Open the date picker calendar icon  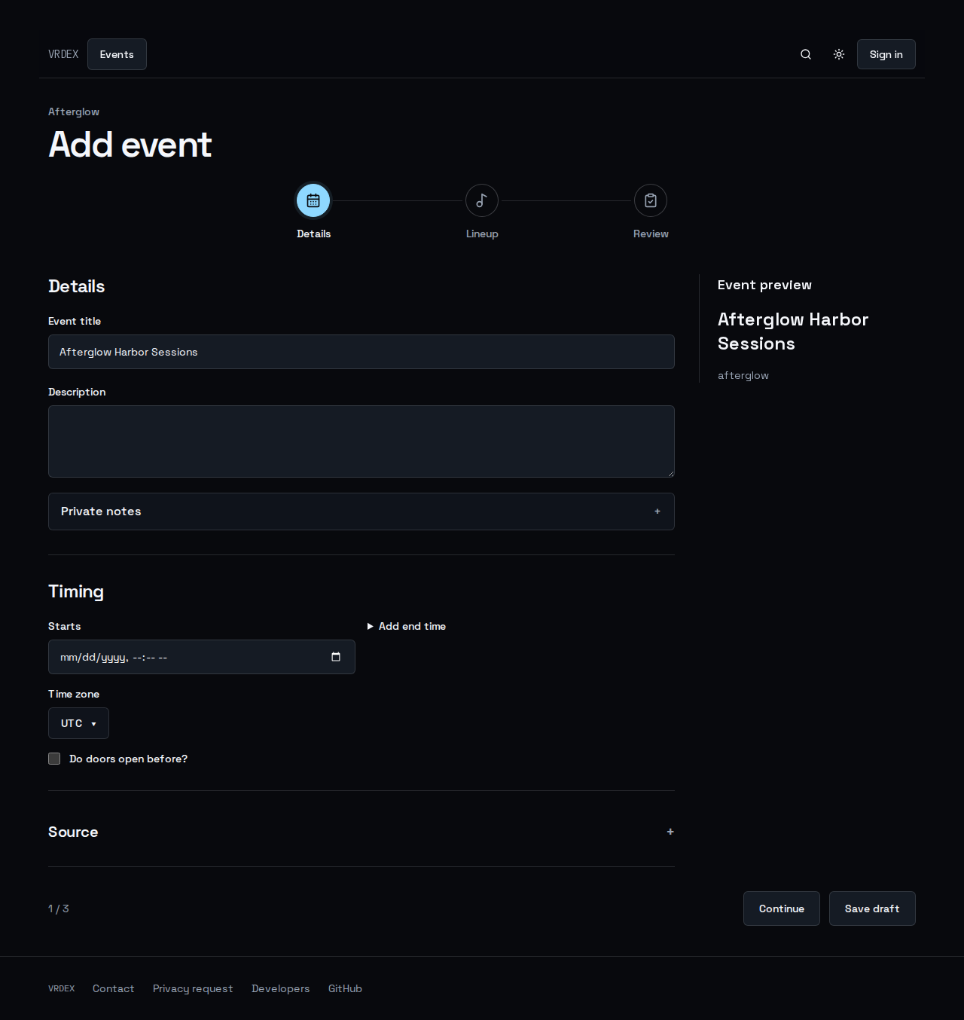pyautogui.click(x=336, y=657)
